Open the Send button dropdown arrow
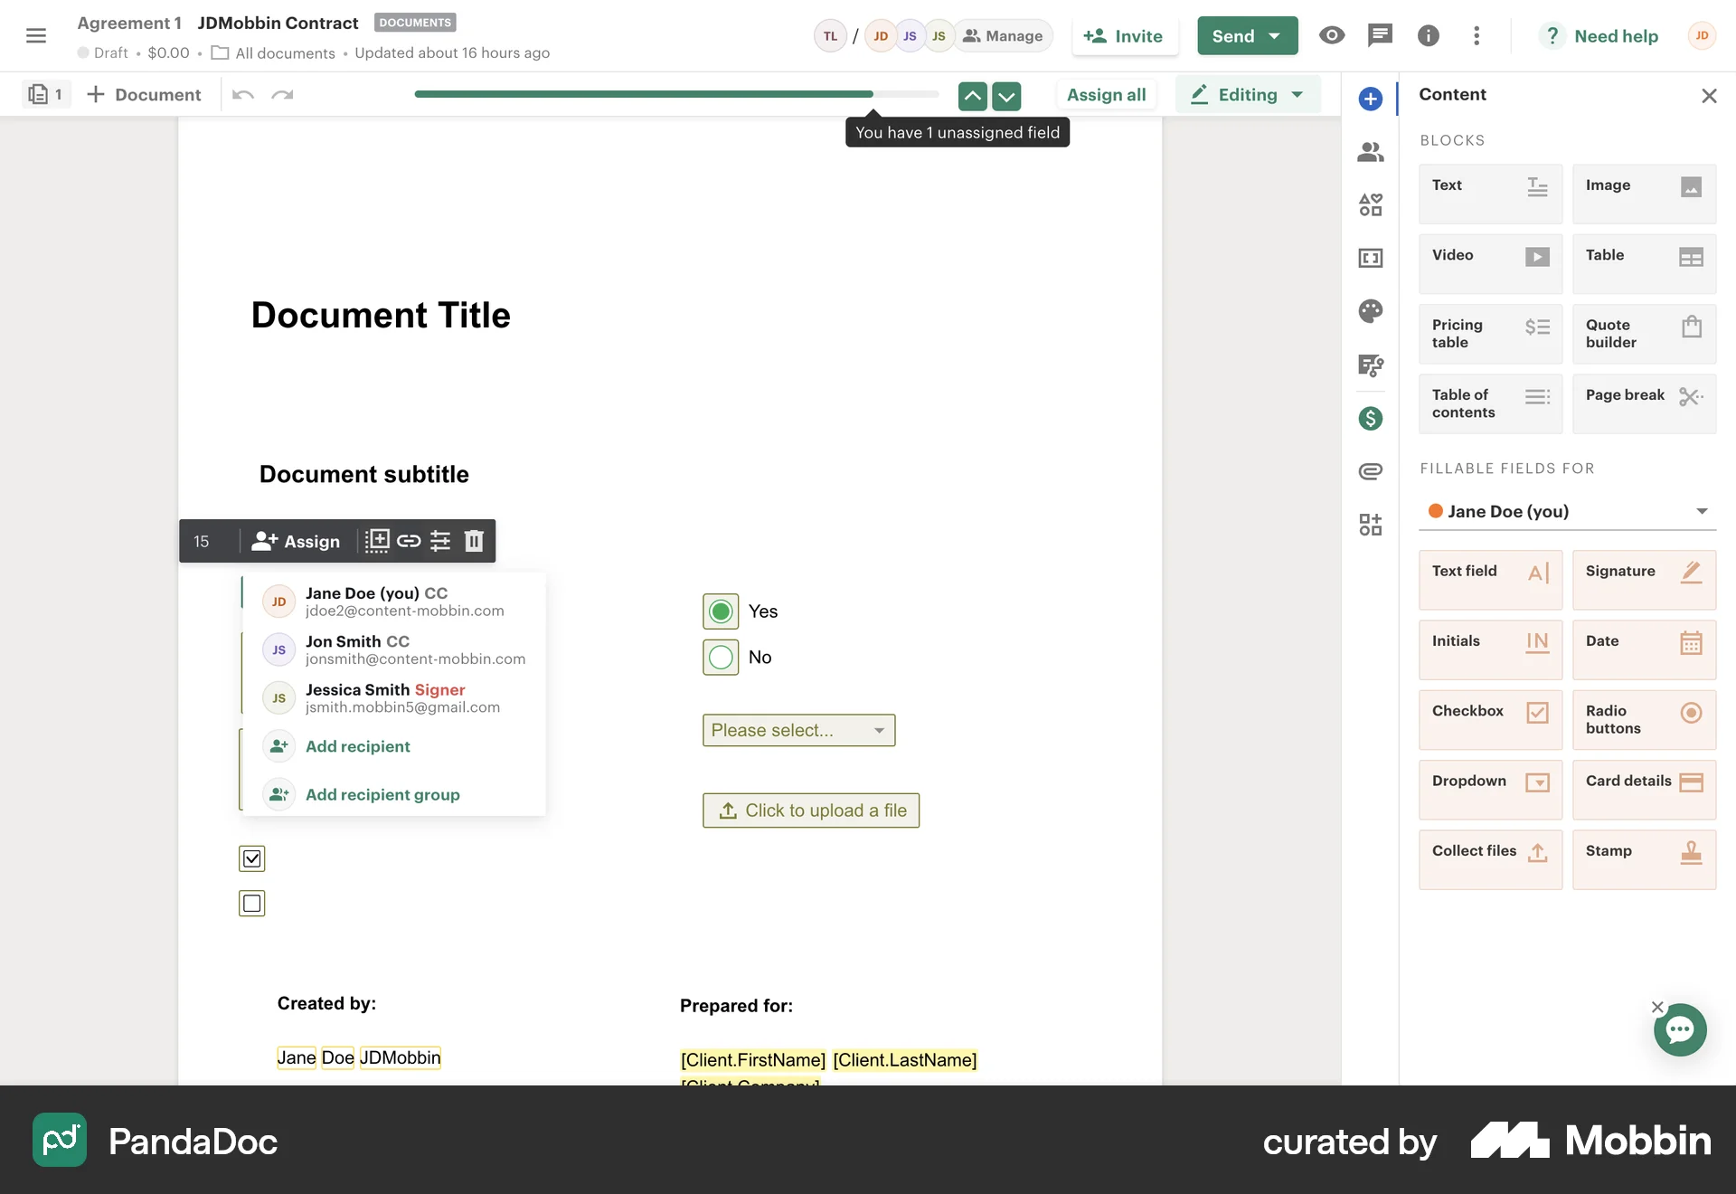This screenshot has height=1194, width=1736. 1275,35
